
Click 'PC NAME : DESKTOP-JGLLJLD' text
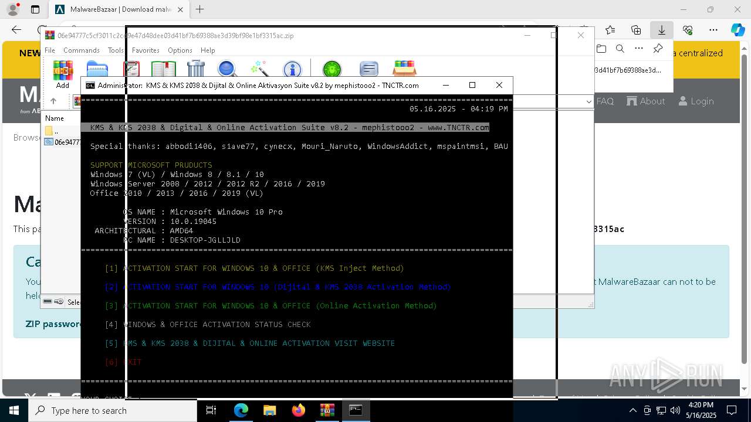[x=181, y=240]
